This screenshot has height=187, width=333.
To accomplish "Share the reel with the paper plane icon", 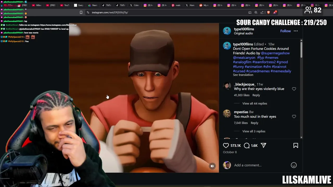I will 264,145.
